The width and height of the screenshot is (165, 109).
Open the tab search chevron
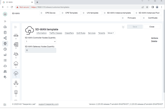point(142,1)
